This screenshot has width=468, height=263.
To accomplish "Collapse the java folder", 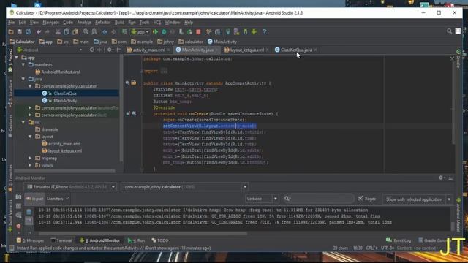I will pyautogui.click(x=23, y=79).
